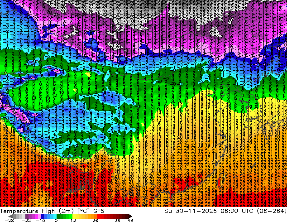Viewport: 287px width, 222px height.
Task: Click the 48 legend value
Action: 130,220
